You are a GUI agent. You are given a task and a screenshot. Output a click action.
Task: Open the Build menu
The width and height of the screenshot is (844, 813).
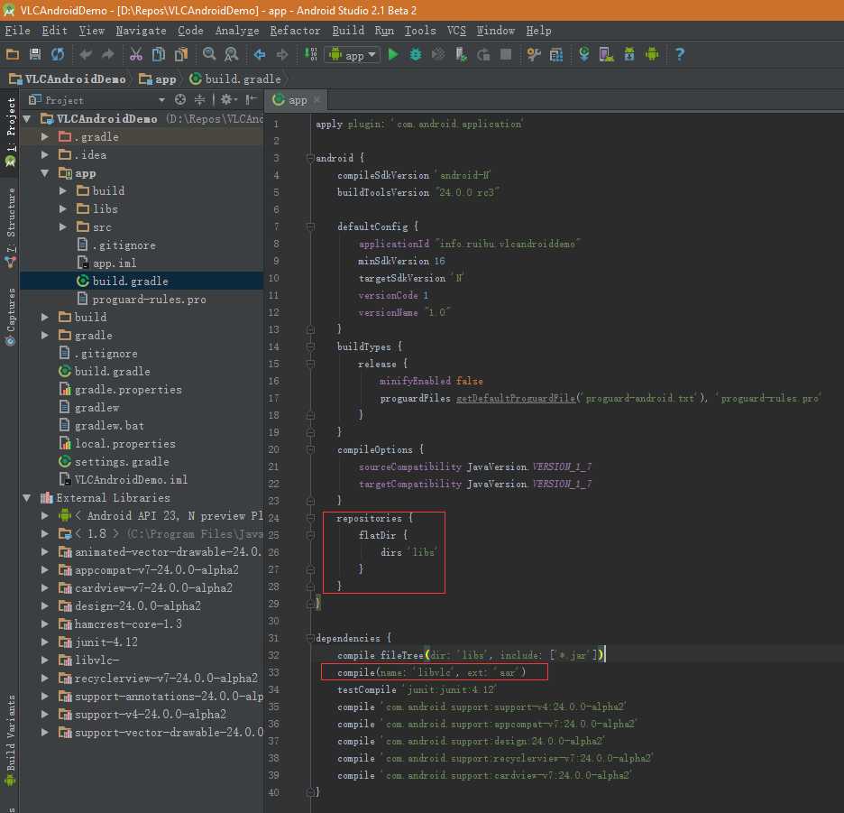click(348, 31)
